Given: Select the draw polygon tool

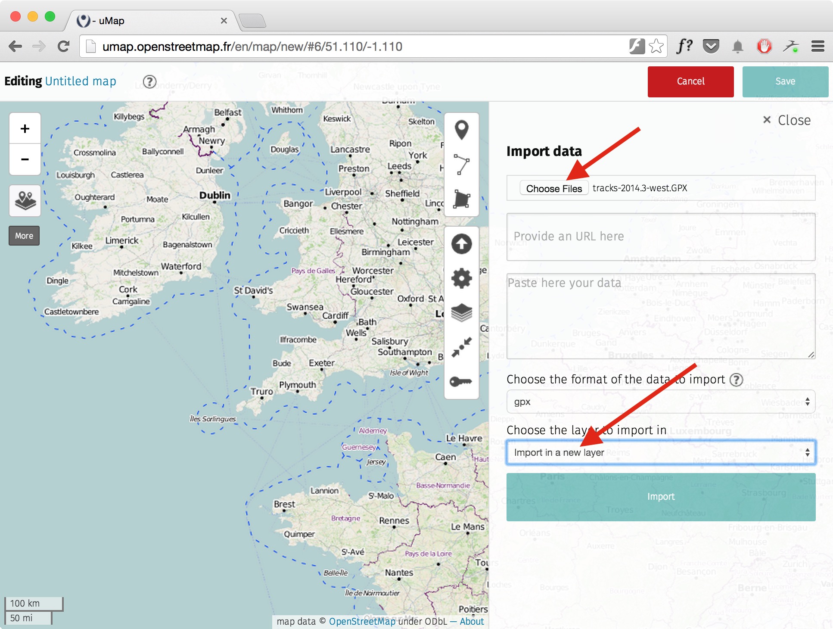Looking at the screenshot, I should tap(461, 199).
